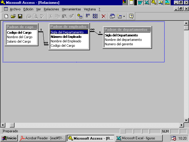Viewport: 189px width, 142px height.
Task: Click the Spelling check icon
Action: click(42, 16)
